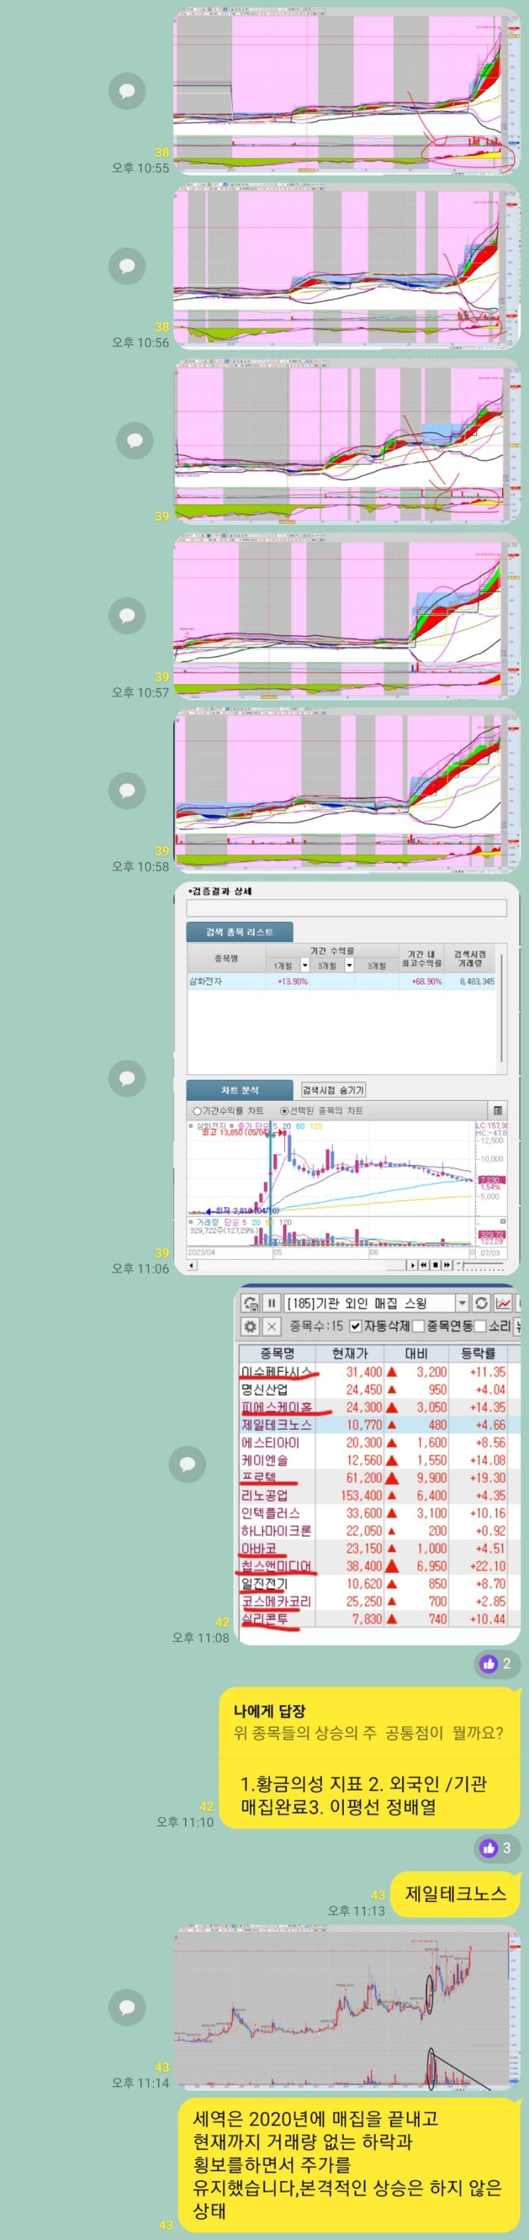Rewind chart replay button
This screenshot has width=529, height=2240.
coord(424,1265)
